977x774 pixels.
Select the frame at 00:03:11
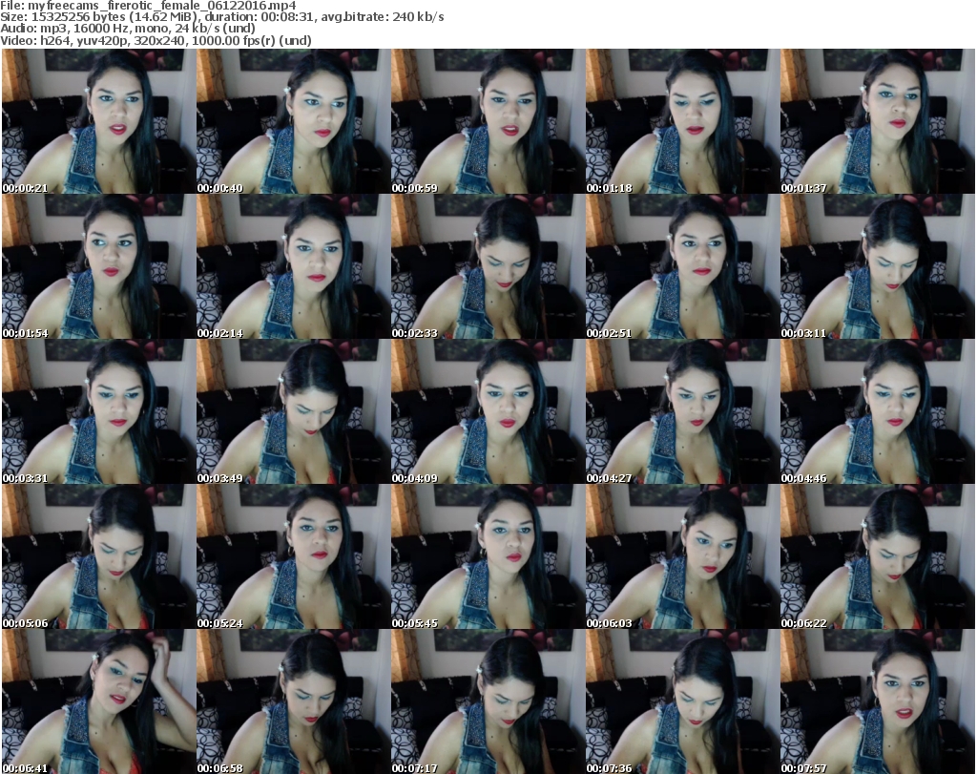tap(878, 266)
